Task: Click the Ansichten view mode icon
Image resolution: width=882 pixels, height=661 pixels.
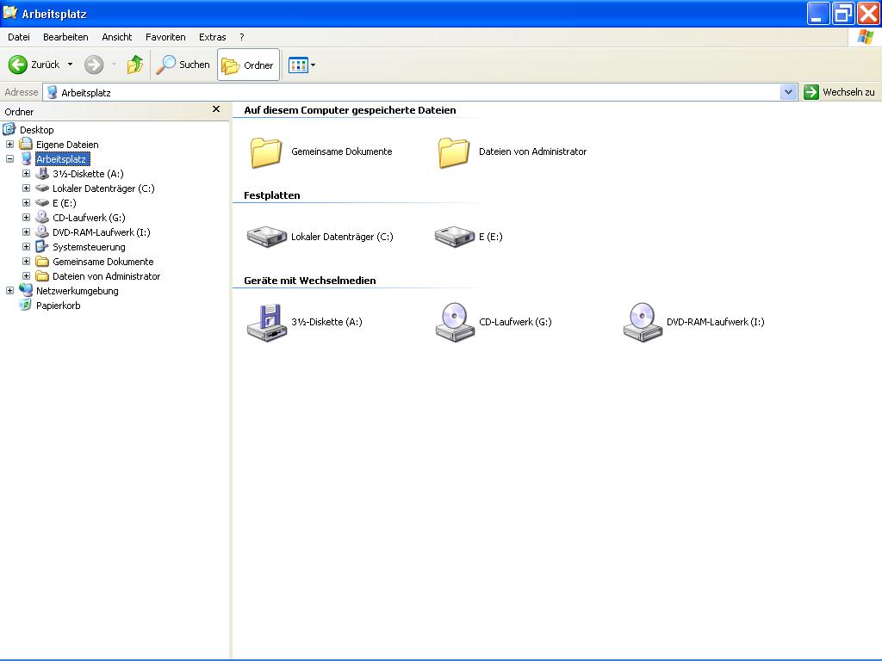Action: coord(298,65)
